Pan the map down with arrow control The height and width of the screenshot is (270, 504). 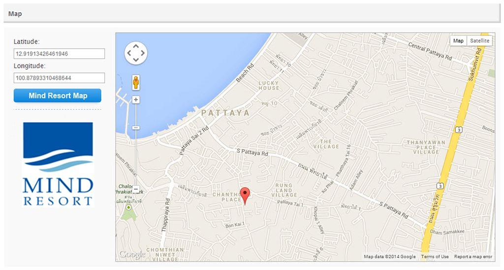[136, 60]
